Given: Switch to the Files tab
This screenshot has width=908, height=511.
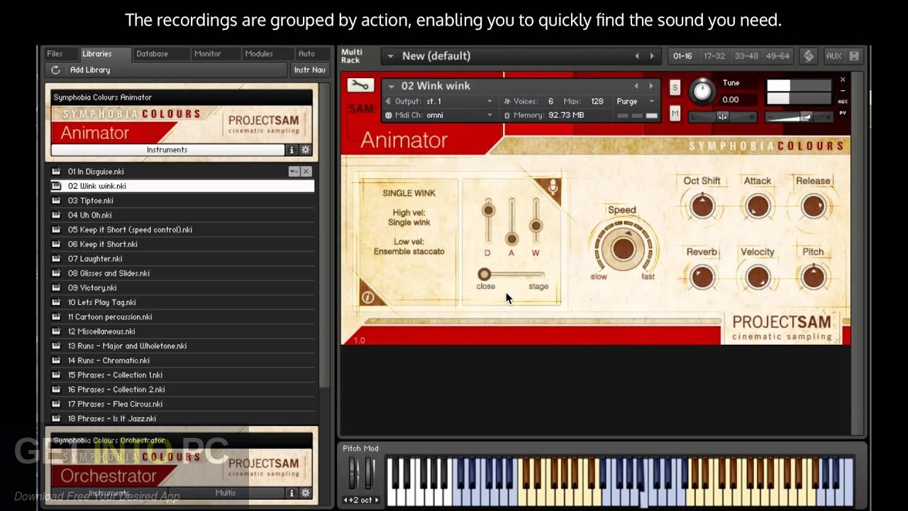Looking at the screenshot, I should pyautogui.click(x=55, y=54).
